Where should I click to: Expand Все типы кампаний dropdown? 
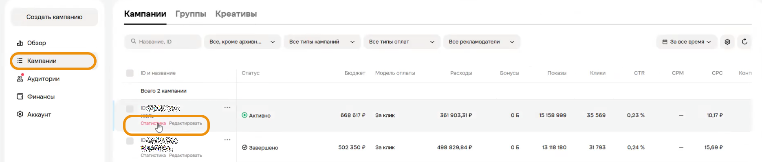pyautogui.click(x=322, y=42)
